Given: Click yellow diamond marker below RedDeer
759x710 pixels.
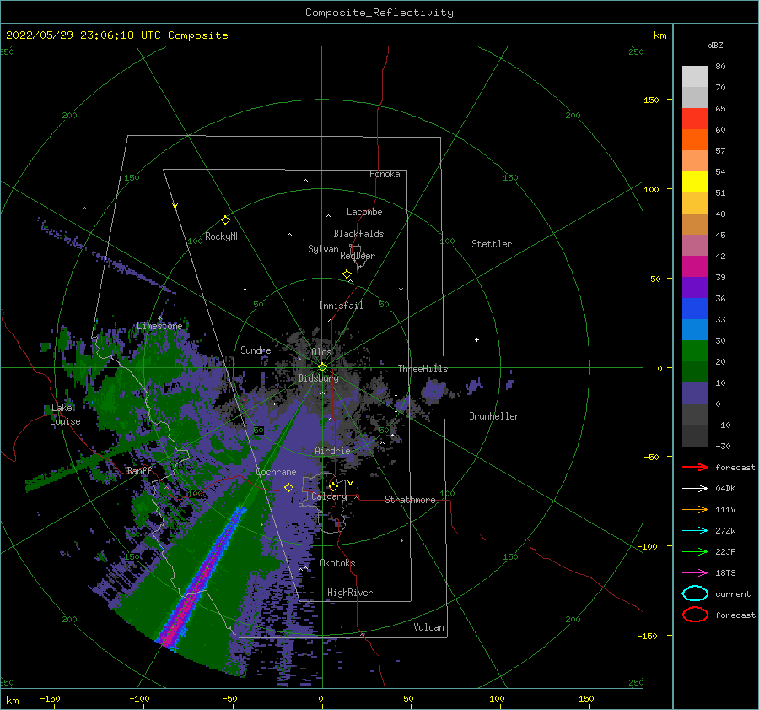Looking at the screenshot, I should [347, 274].
